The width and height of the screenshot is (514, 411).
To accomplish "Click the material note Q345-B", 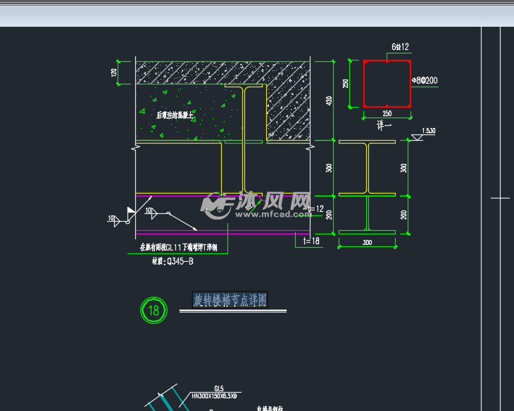I will 173,261.
